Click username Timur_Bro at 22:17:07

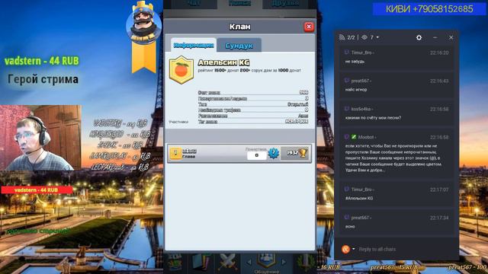[361, 190]
